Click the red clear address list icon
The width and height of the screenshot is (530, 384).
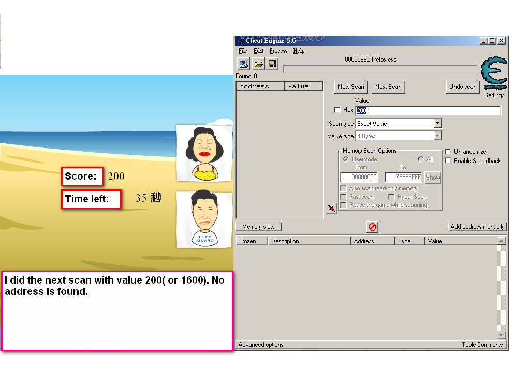(x=372, y=227)
